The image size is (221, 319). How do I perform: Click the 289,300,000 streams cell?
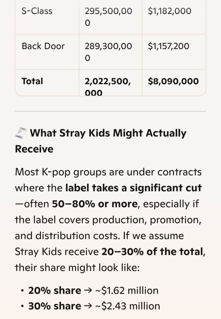point(108,52)
